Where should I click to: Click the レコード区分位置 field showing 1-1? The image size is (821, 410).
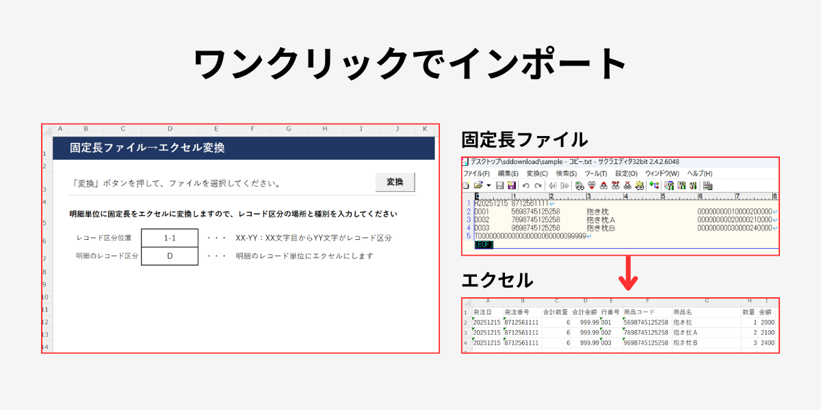pos(170,238)
